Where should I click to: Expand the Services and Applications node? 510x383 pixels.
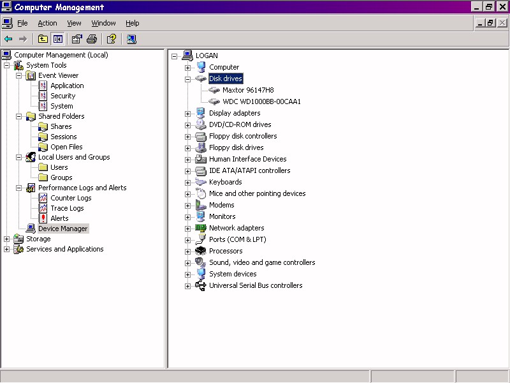click(6, 249)
